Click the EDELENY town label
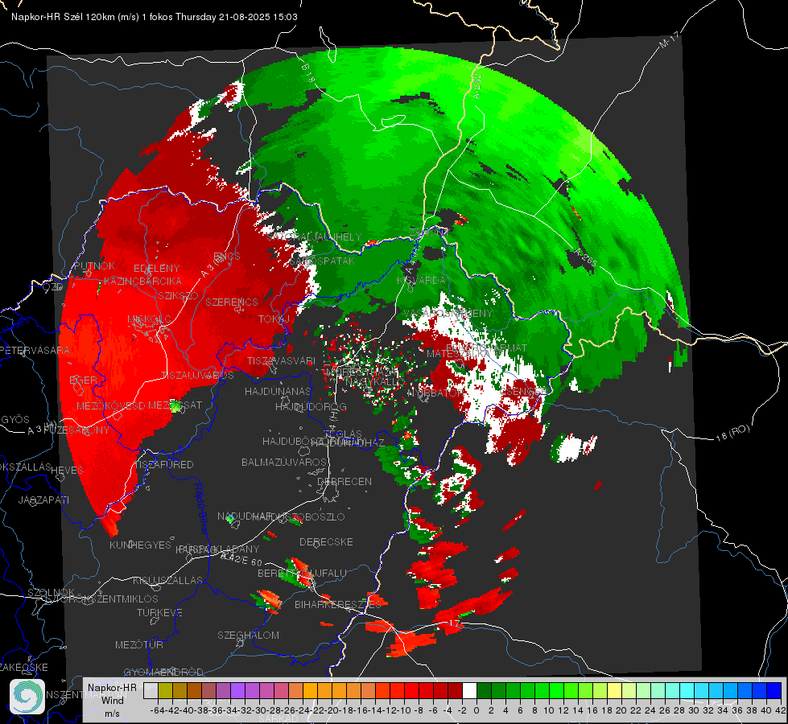788x724 pixels. 157,269
